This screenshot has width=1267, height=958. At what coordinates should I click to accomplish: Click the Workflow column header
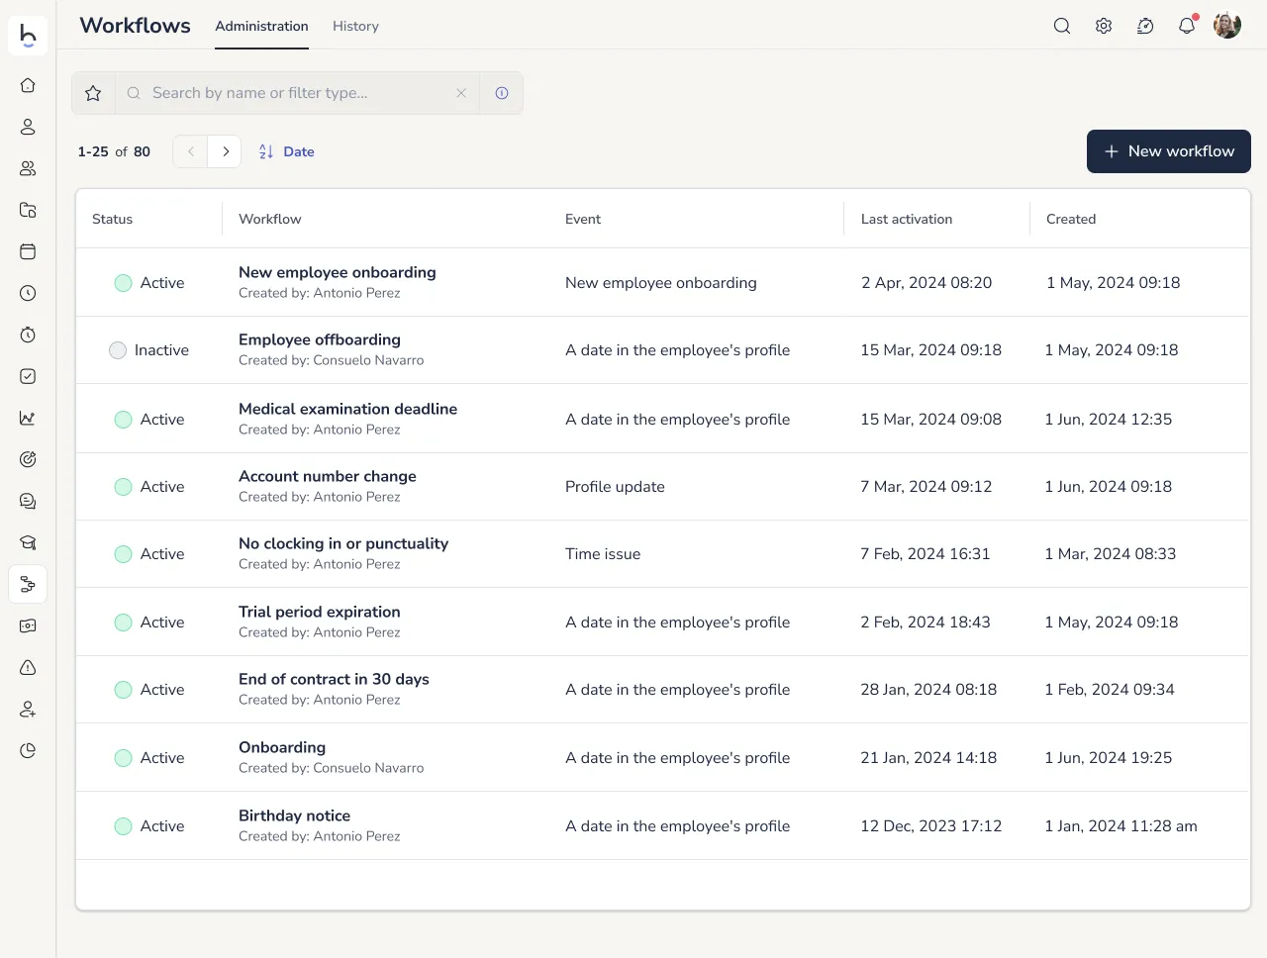point(269,219)
